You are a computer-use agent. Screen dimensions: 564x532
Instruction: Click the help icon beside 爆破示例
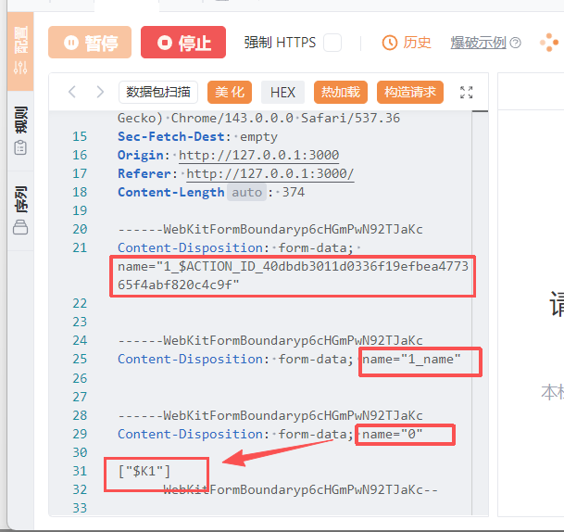(x=516, y=43)
